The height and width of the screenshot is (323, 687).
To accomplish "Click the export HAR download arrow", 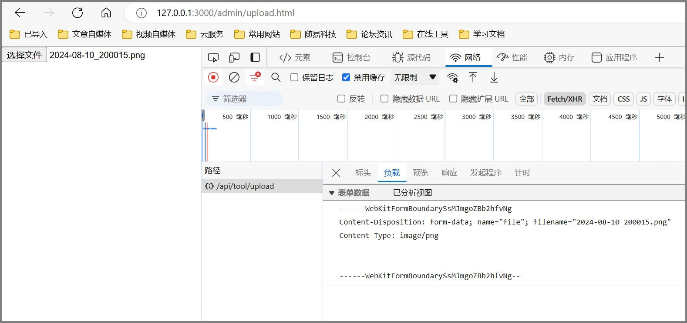I will [x=494, y=77].
